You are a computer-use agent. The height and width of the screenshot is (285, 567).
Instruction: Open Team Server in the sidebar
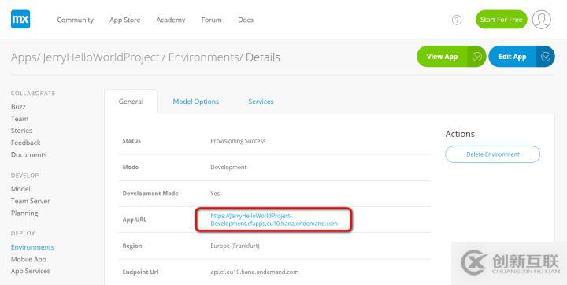pyautogui.click(x=31, y=201)
